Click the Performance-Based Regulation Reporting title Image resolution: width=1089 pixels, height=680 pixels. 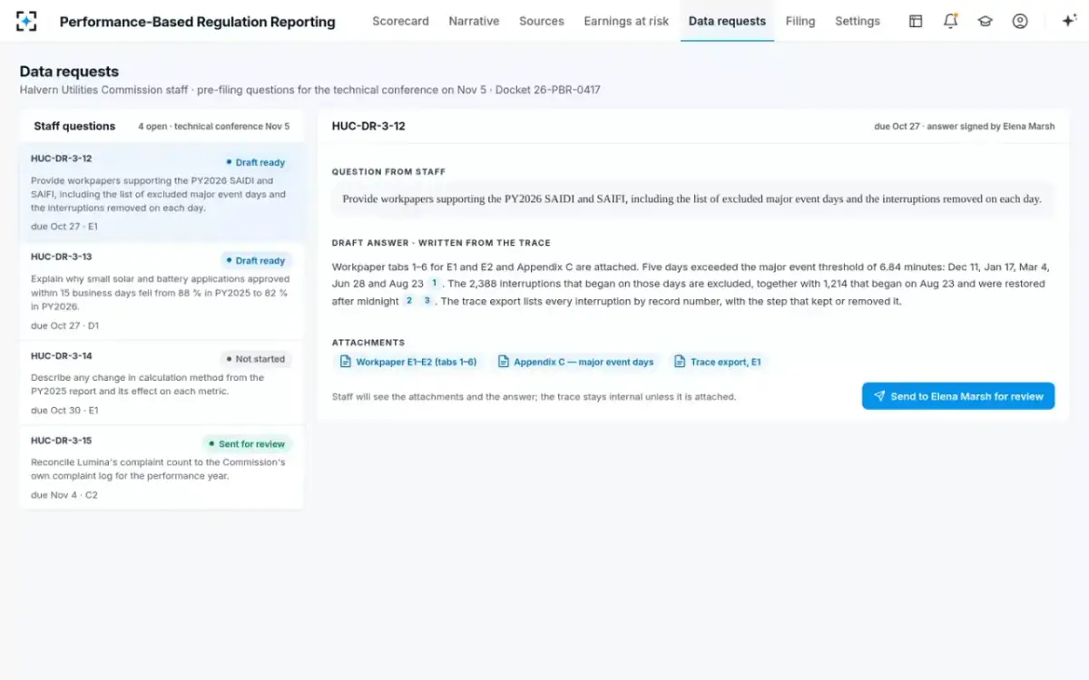tap(197, 22)
